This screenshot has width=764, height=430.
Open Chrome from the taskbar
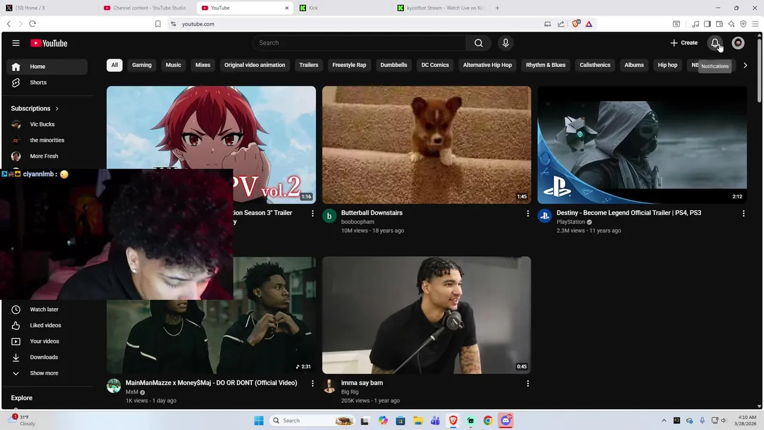click(x=488, y=420)
